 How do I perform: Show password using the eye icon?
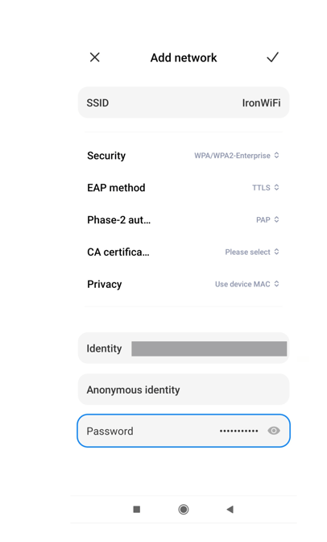[274, 431]
